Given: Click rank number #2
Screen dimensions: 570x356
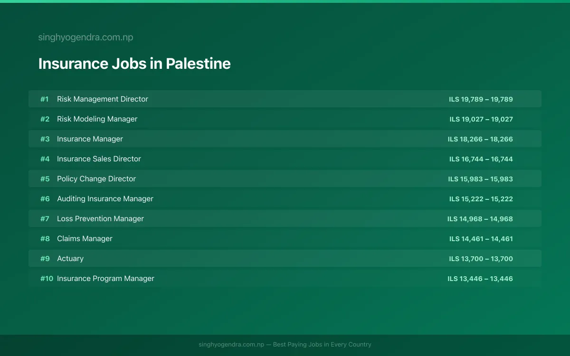Looking at the screenshot, I should point(45,119).
